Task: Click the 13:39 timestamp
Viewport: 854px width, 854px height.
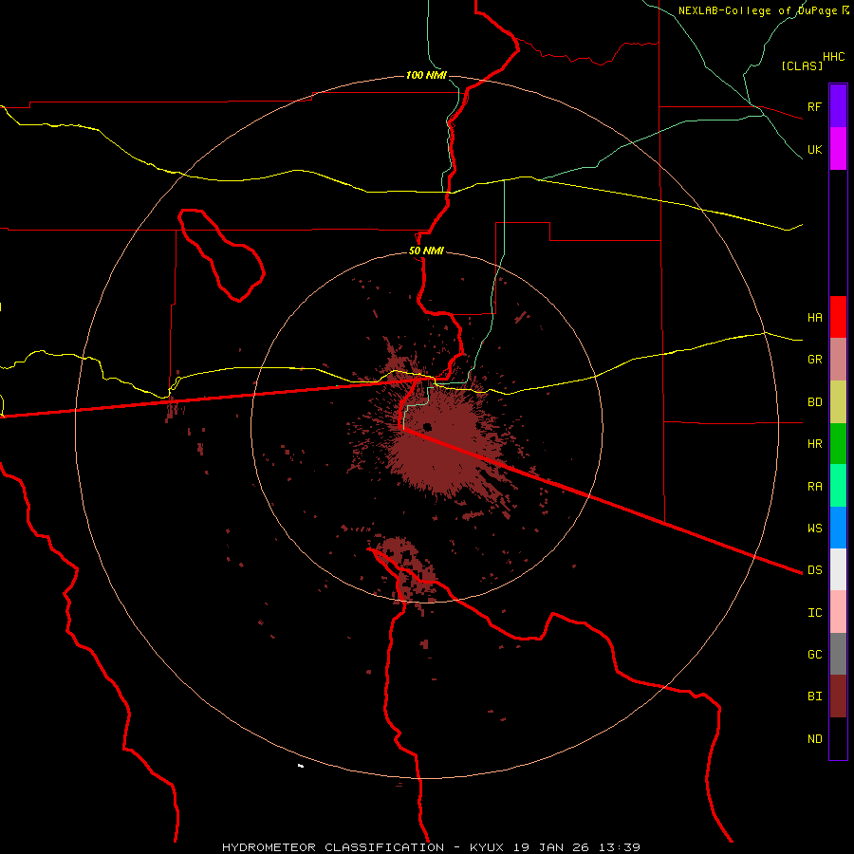Action: [620, 847]
